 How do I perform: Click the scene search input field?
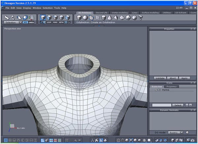click(161, 105)
